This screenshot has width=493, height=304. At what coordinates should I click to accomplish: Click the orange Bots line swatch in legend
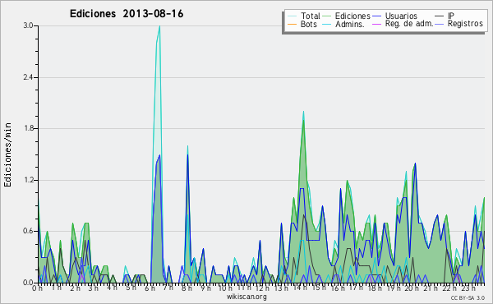pos(292,24)
